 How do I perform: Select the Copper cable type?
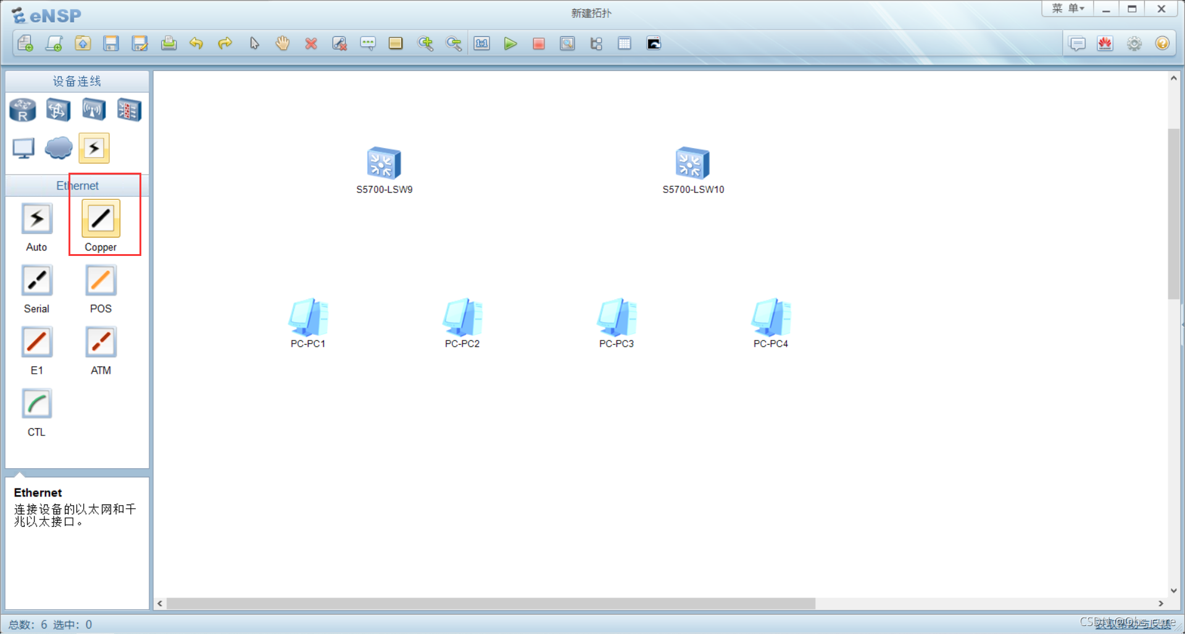pos(101,219)
